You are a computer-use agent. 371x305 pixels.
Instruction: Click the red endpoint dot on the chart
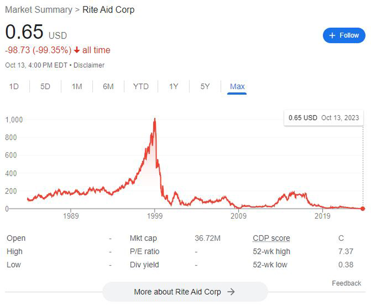point(363,208)
